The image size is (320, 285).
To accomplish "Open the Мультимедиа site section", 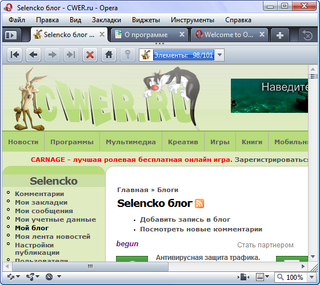I will point(131,142).
